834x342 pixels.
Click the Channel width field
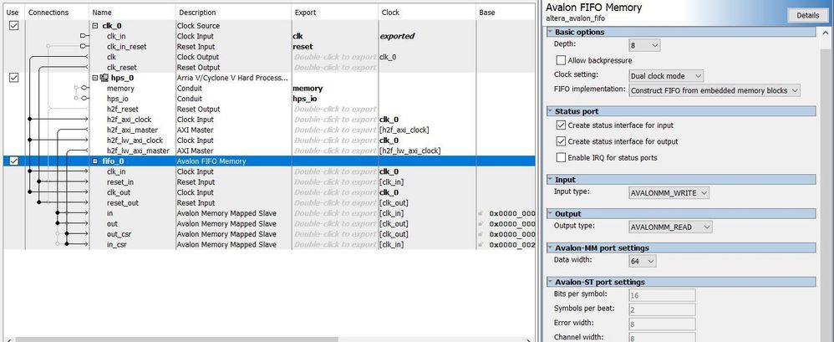tap(662, 338)
